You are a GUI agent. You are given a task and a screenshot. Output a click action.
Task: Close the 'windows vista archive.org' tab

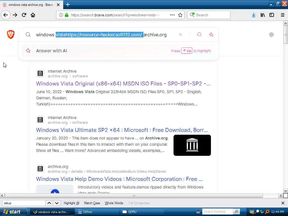[58, 5]
